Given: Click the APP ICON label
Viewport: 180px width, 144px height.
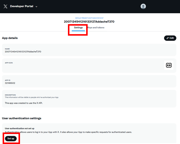Looking at the screenshot, I should 9,63.
